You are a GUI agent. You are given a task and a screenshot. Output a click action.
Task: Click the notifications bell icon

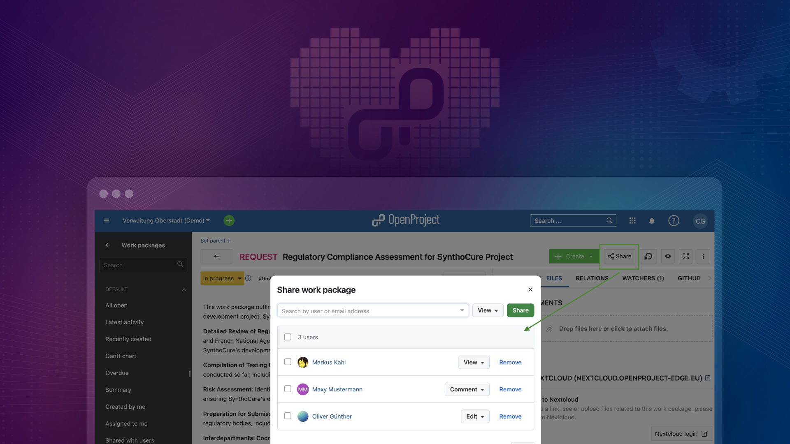[x=652, y=221]
